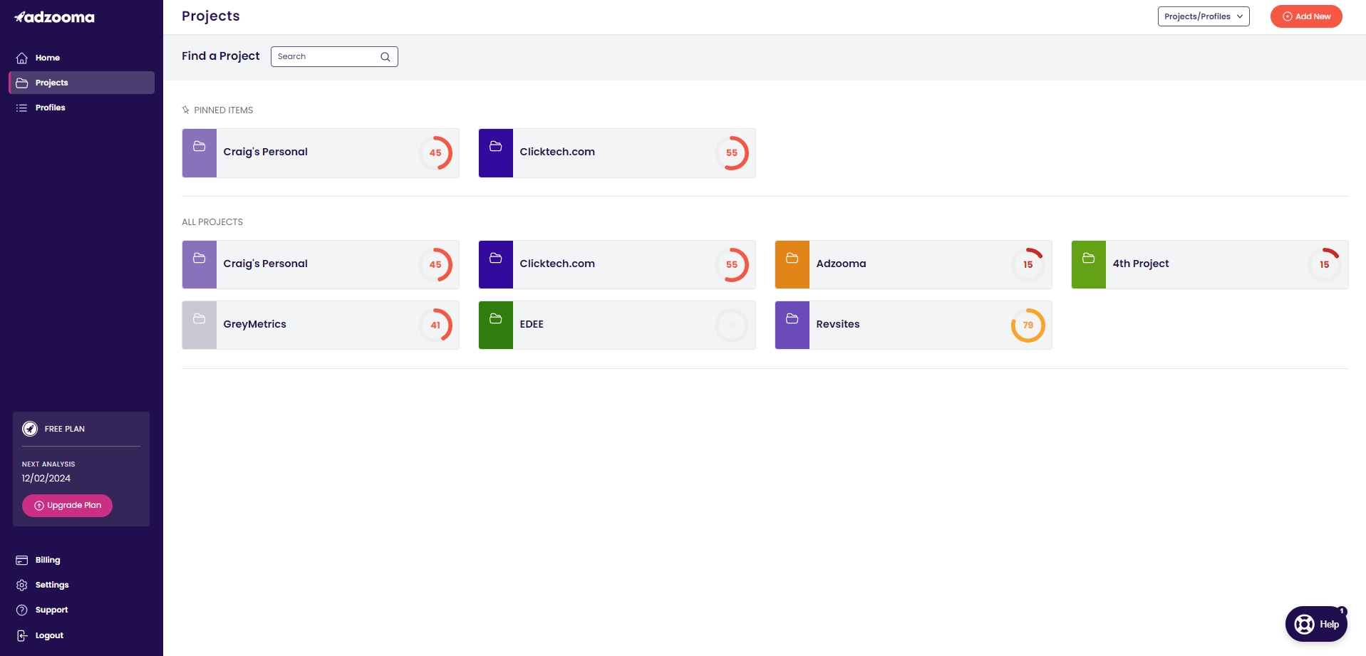Click folder icon on pinned Clicktech.com card
1366x656 pixels.
point(496,146)
